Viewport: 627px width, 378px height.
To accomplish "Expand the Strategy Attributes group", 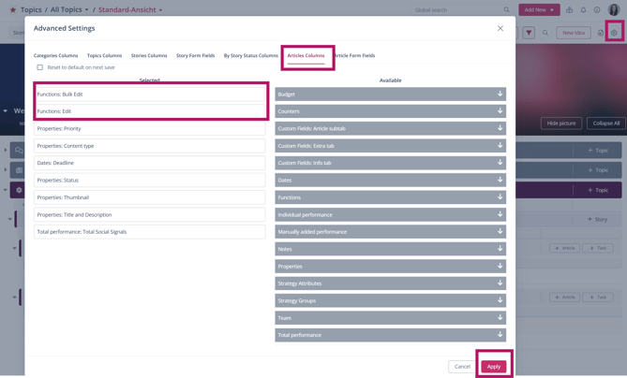I will click(390, 283).
